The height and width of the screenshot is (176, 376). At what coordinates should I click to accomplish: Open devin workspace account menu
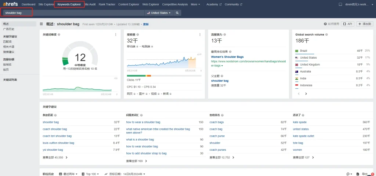pos(359,4)
